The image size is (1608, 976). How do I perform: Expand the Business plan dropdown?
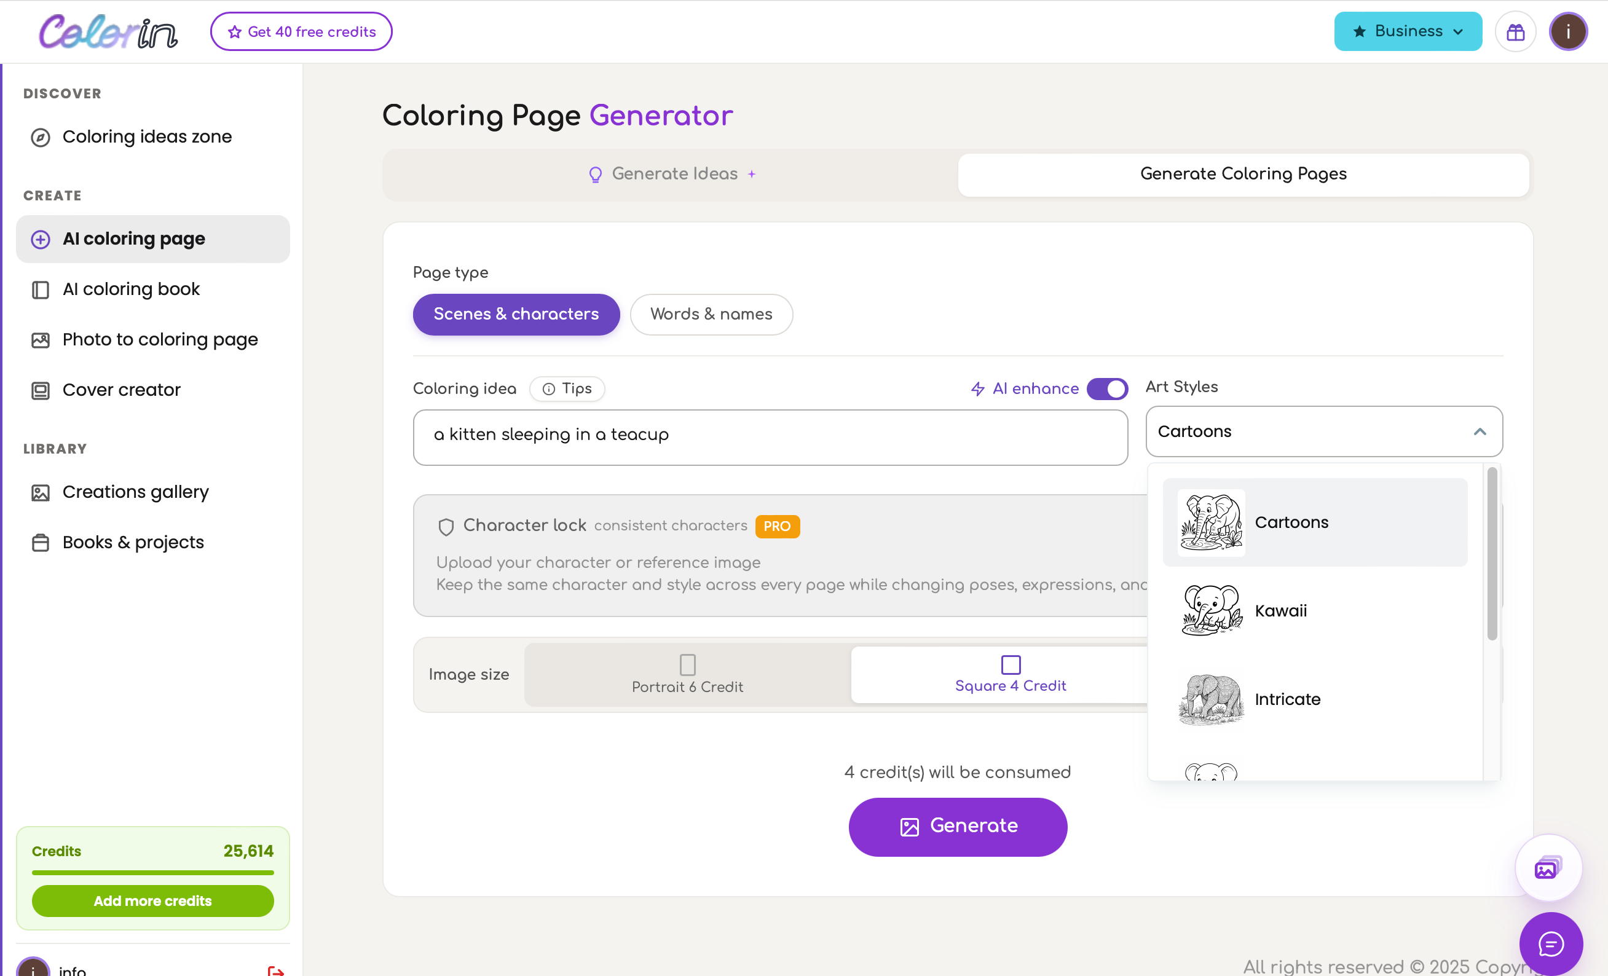1408,31
